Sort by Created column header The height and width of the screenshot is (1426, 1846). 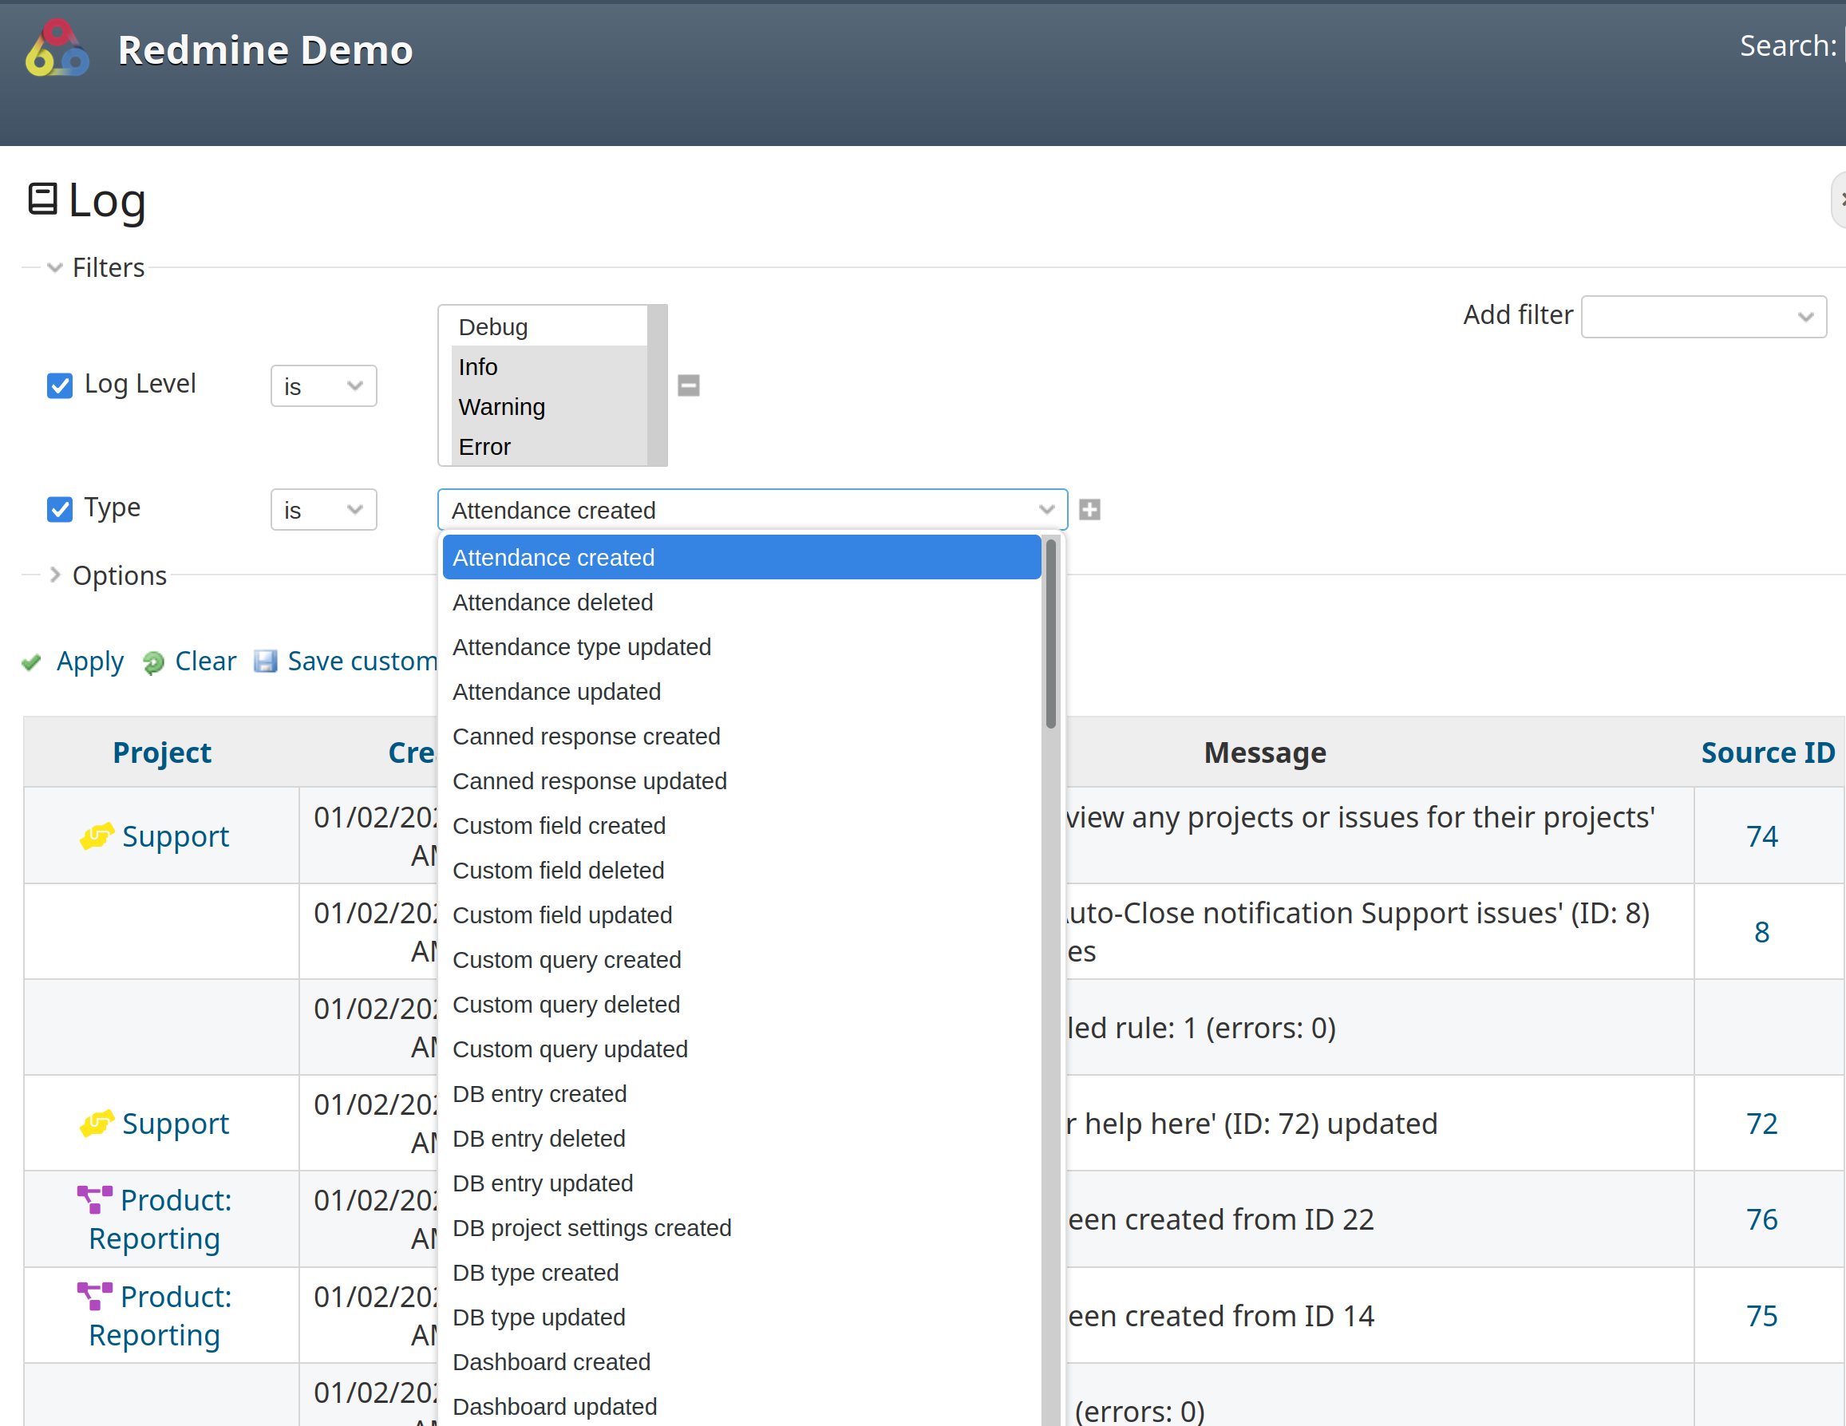coord(412,753)
